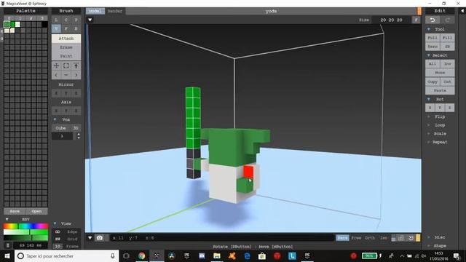Select the Pers camera mode
This screenshot has width=466, height=262.
(x=342, y=238)
